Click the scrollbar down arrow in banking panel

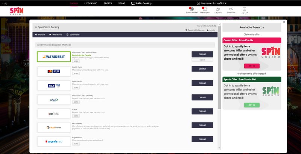219,148
